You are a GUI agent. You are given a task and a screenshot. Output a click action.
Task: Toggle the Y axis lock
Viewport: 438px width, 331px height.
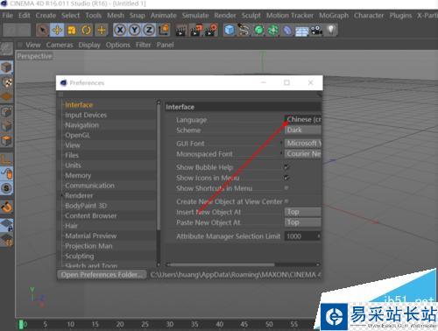coord(135,30)
